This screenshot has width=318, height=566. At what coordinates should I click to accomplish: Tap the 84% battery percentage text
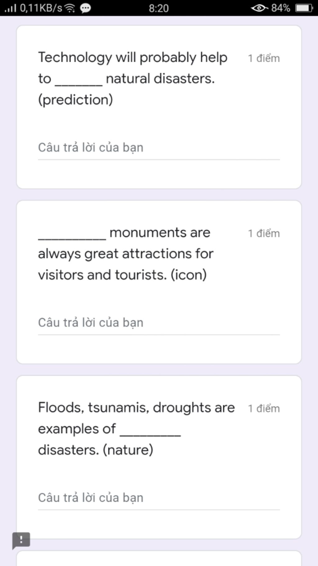click(281, 8)
